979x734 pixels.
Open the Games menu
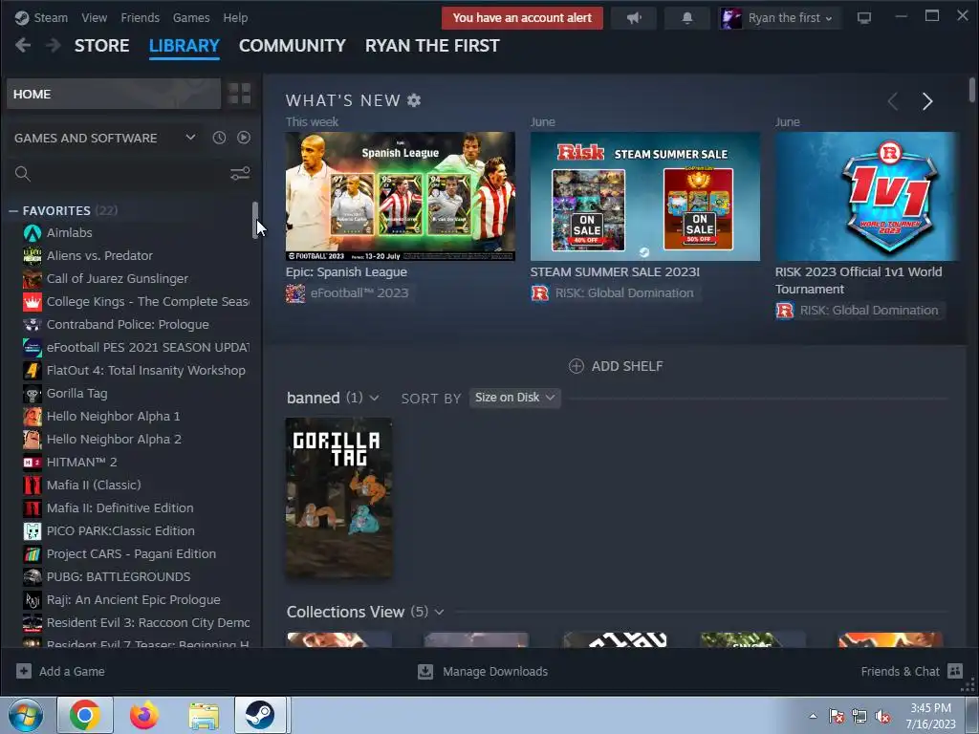(x=191, y=17)
